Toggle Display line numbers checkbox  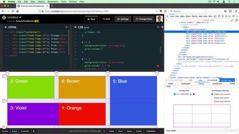pyautogui.click(x=212, y=94)
